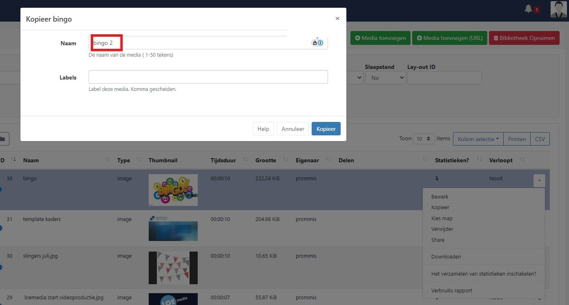Open the user profile avatar
The width and height of the screenshot is (569, 305).
coord(558,9)
